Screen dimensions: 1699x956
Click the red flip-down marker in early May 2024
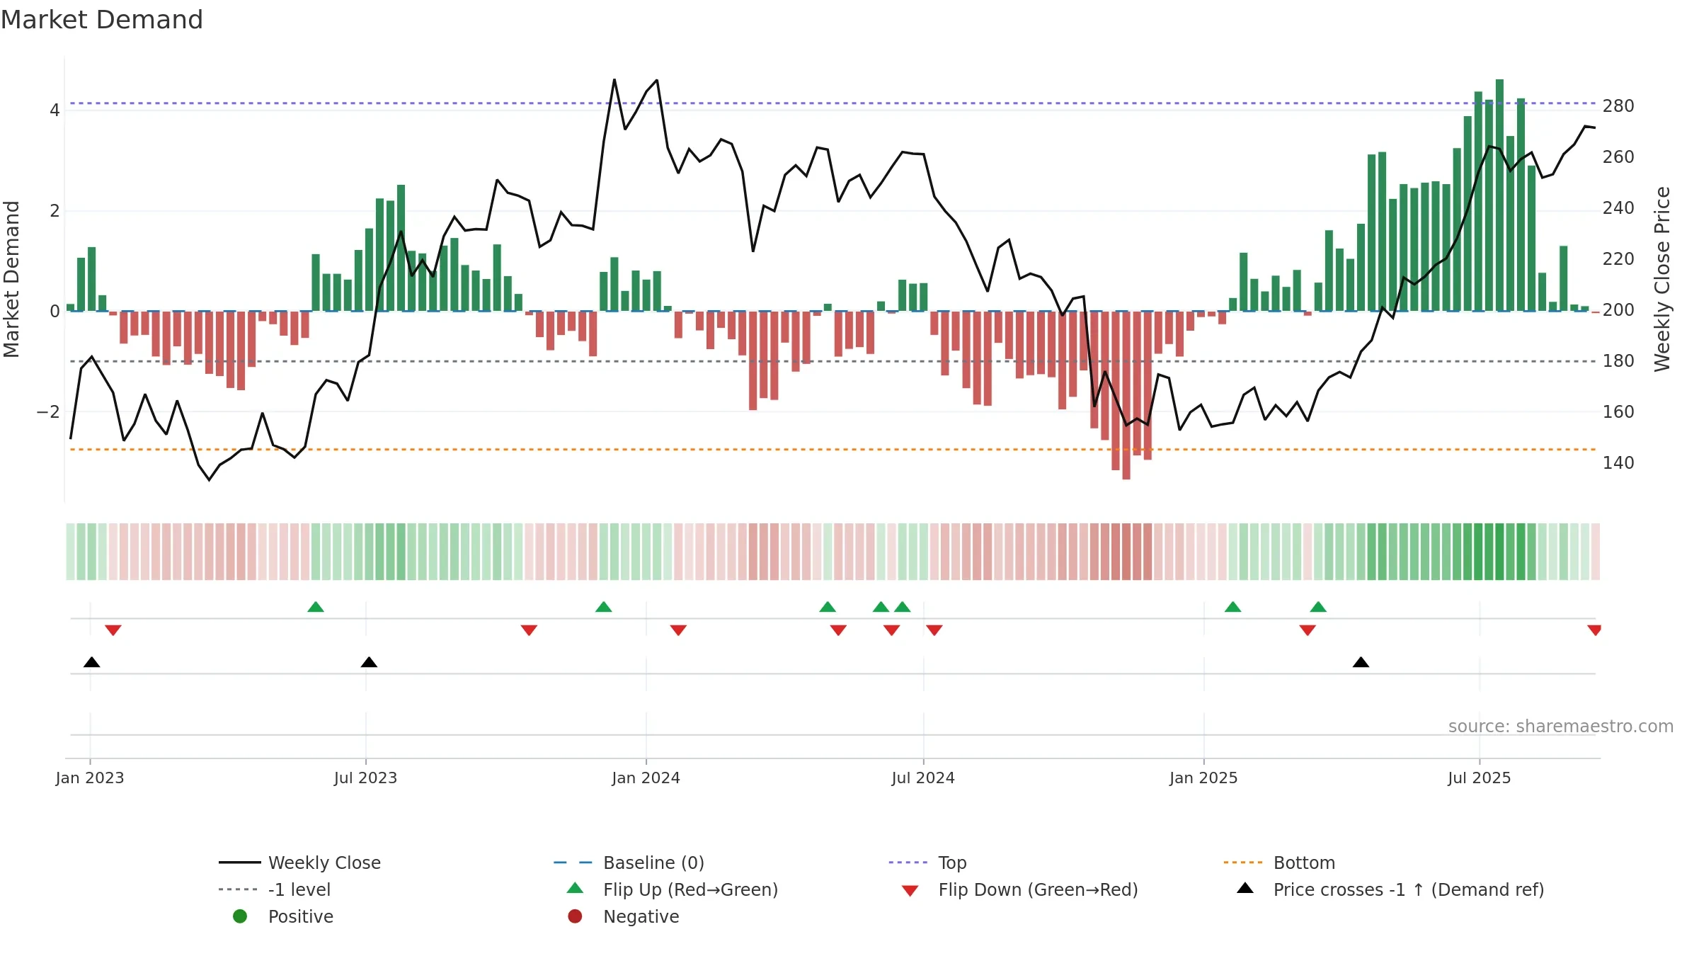[x=838, y=630]
